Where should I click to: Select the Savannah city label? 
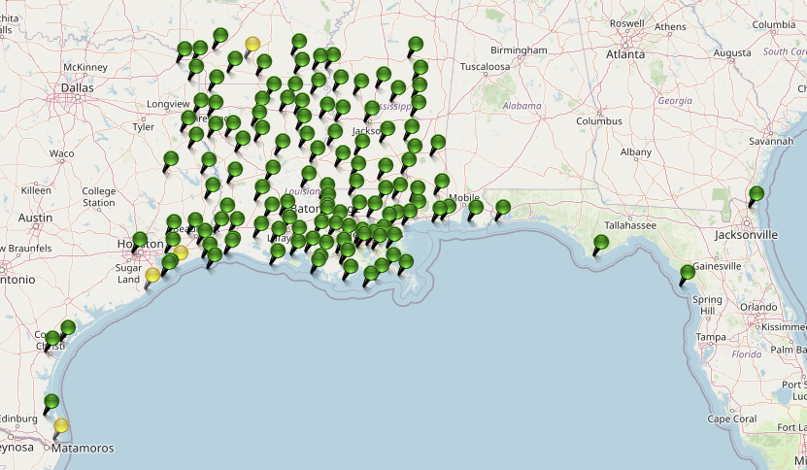[771, 141]
